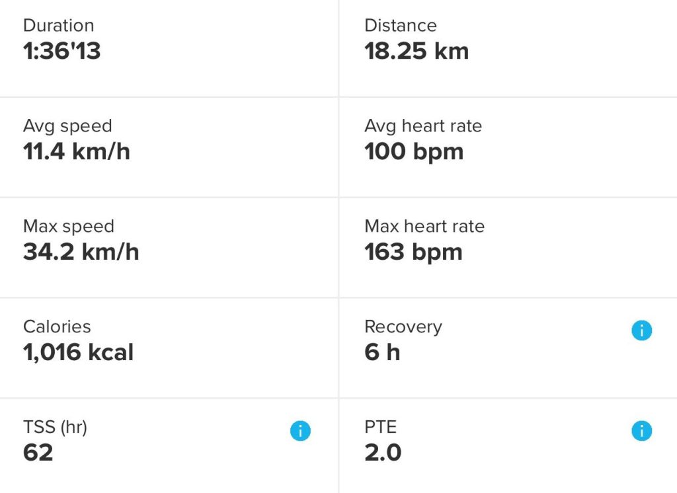Click the TSS (hr) label text

[x=55, y=428]
